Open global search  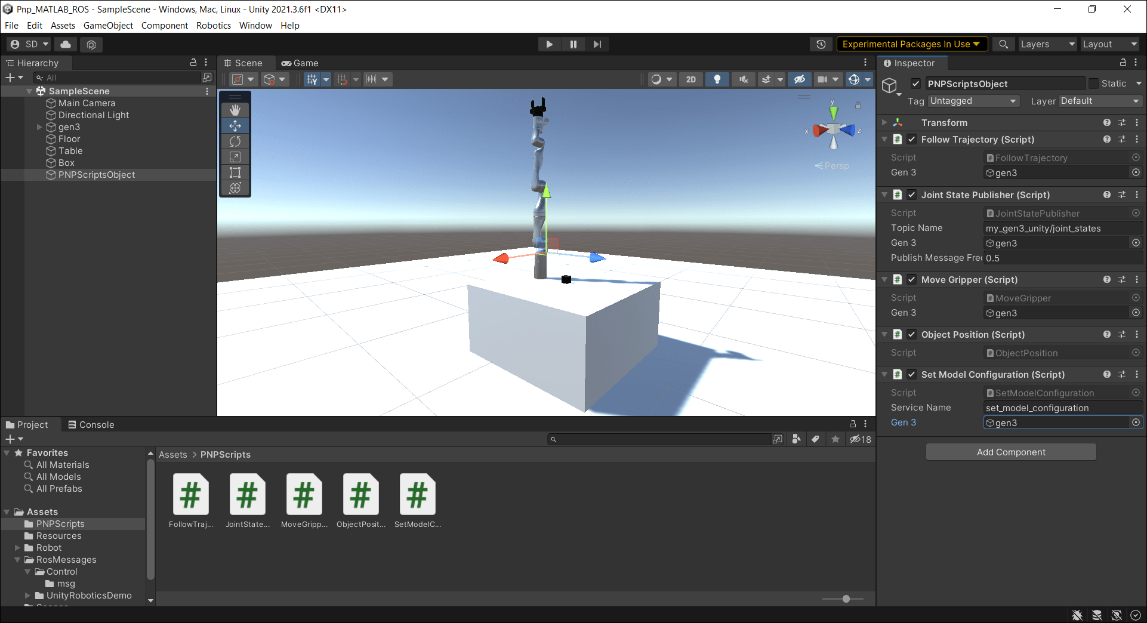pos(1004,44)
